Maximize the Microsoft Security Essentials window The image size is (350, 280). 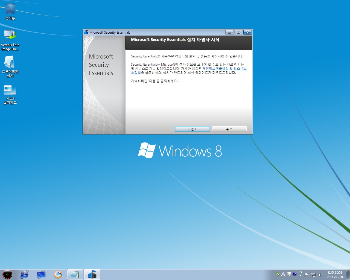[x=238, y=32]
